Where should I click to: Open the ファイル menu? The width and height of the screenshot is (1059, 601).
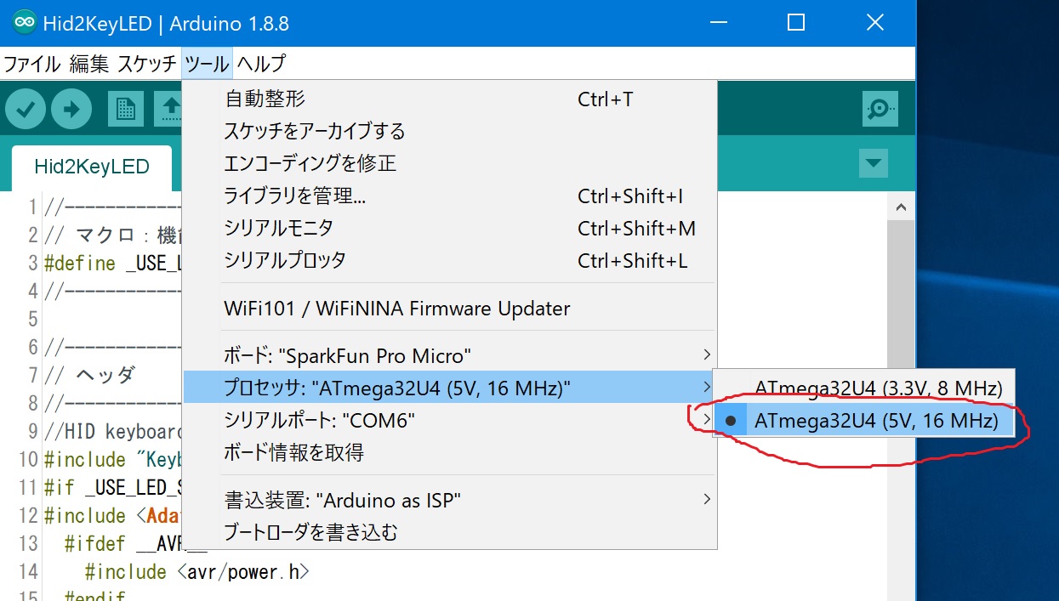pyautogui.click(x=32, y=64)
